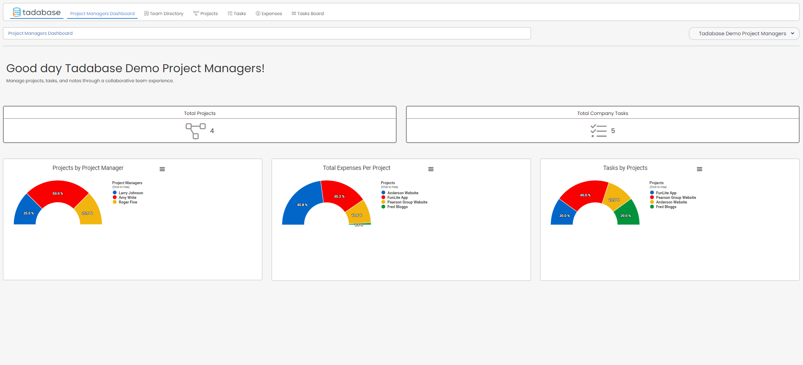The image size is (803, 365).
Task: Click the Tasks by Projects chart title
Action: tap(625, 168)
